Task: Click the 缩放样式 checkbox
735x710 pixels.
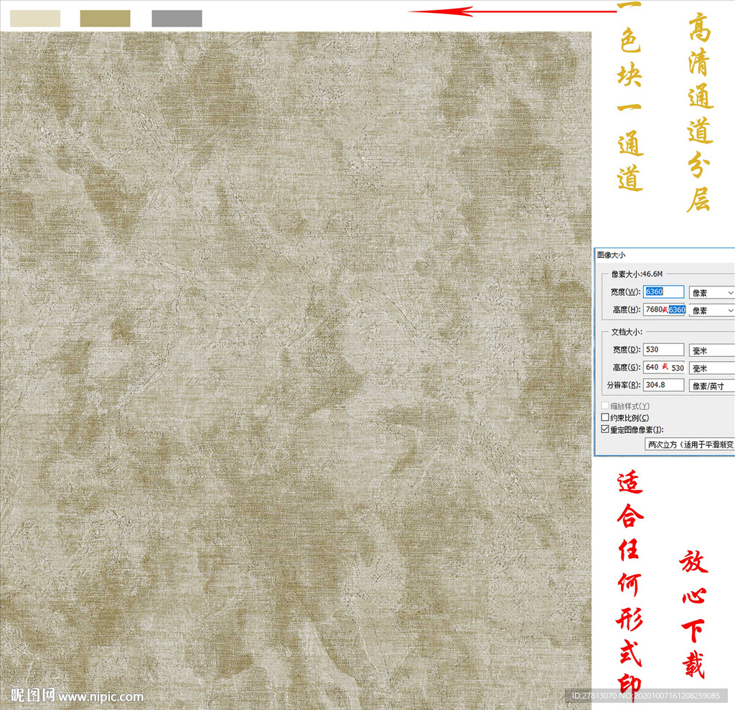Action: click(605, 406)
